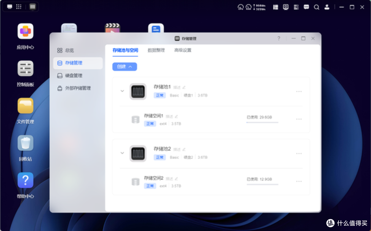Viewport: 371px width, 231px height.
Task: Click the 存储空间2 volume cylinder icon
Action: 136,182
